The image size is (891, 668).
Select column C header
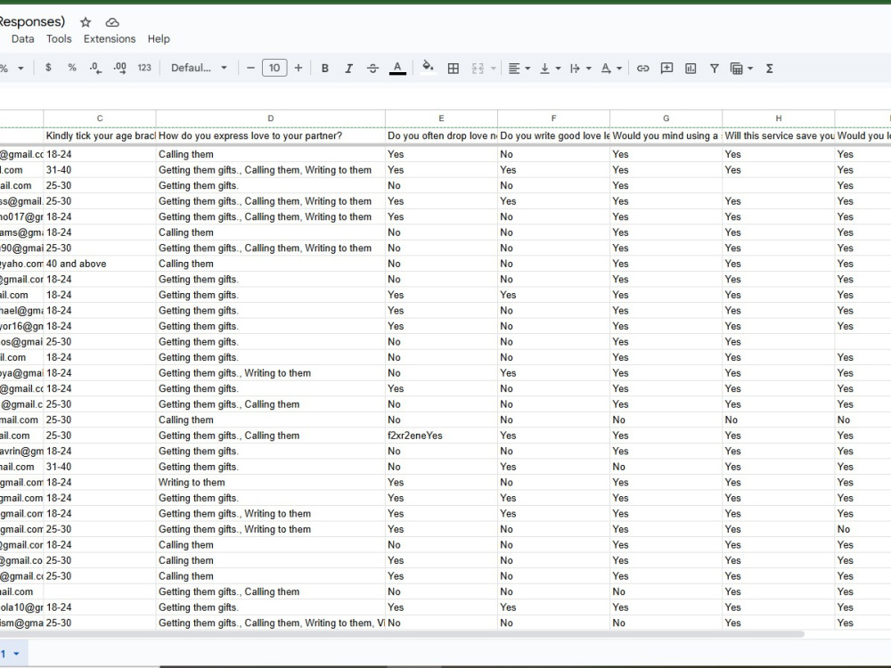[100, 118]
